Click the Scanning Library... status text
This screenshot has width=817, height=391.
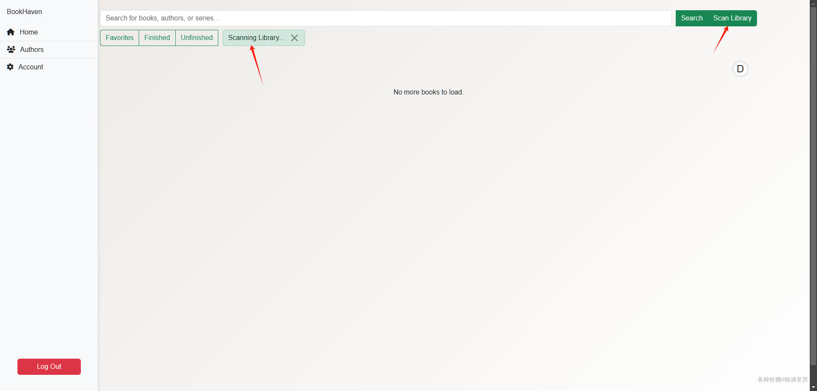click(x=256, y=38)
